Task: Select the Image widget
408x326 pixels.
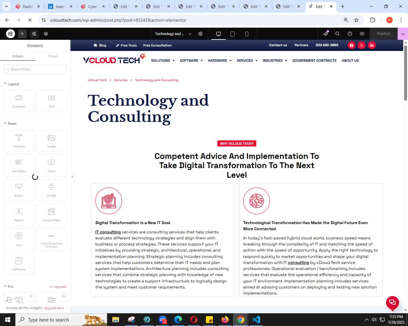Action: click(x=52, y=141)
